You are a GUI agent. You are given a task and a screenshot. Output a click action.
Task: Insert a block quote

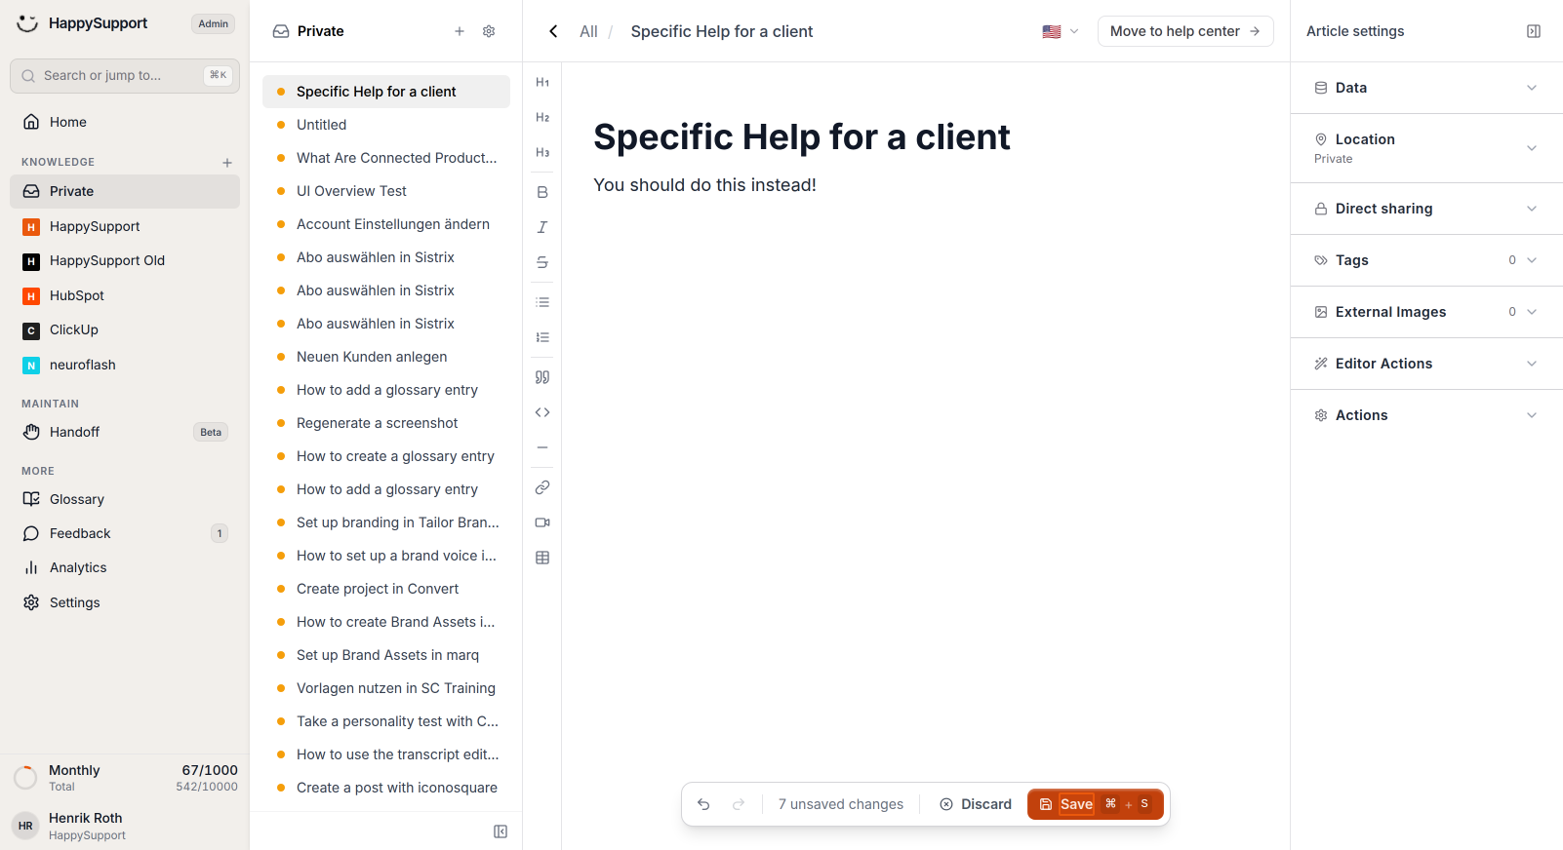coord(542,377)
